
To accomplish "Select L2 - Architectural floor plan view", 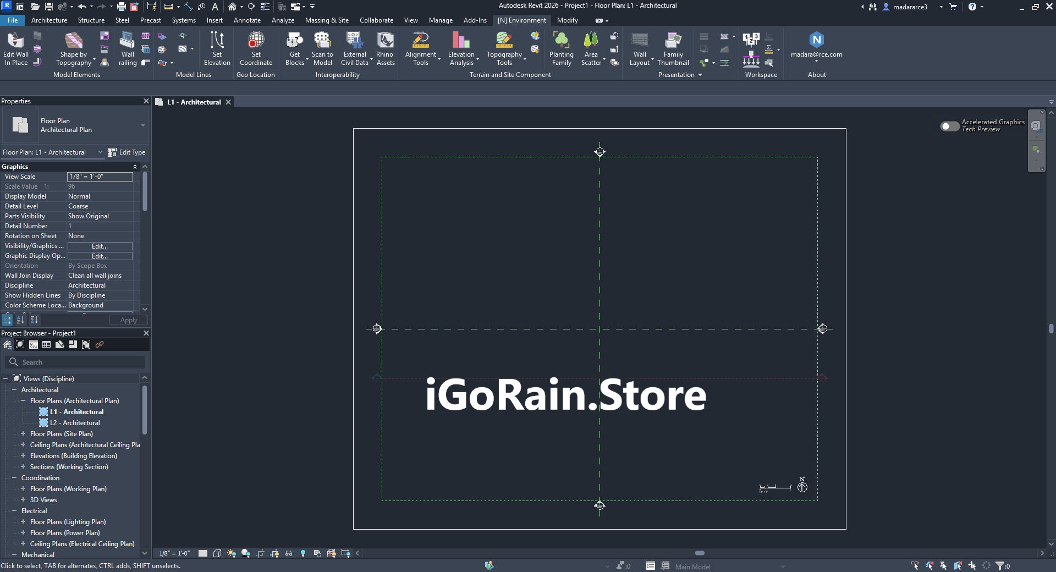I will point(75,423).
